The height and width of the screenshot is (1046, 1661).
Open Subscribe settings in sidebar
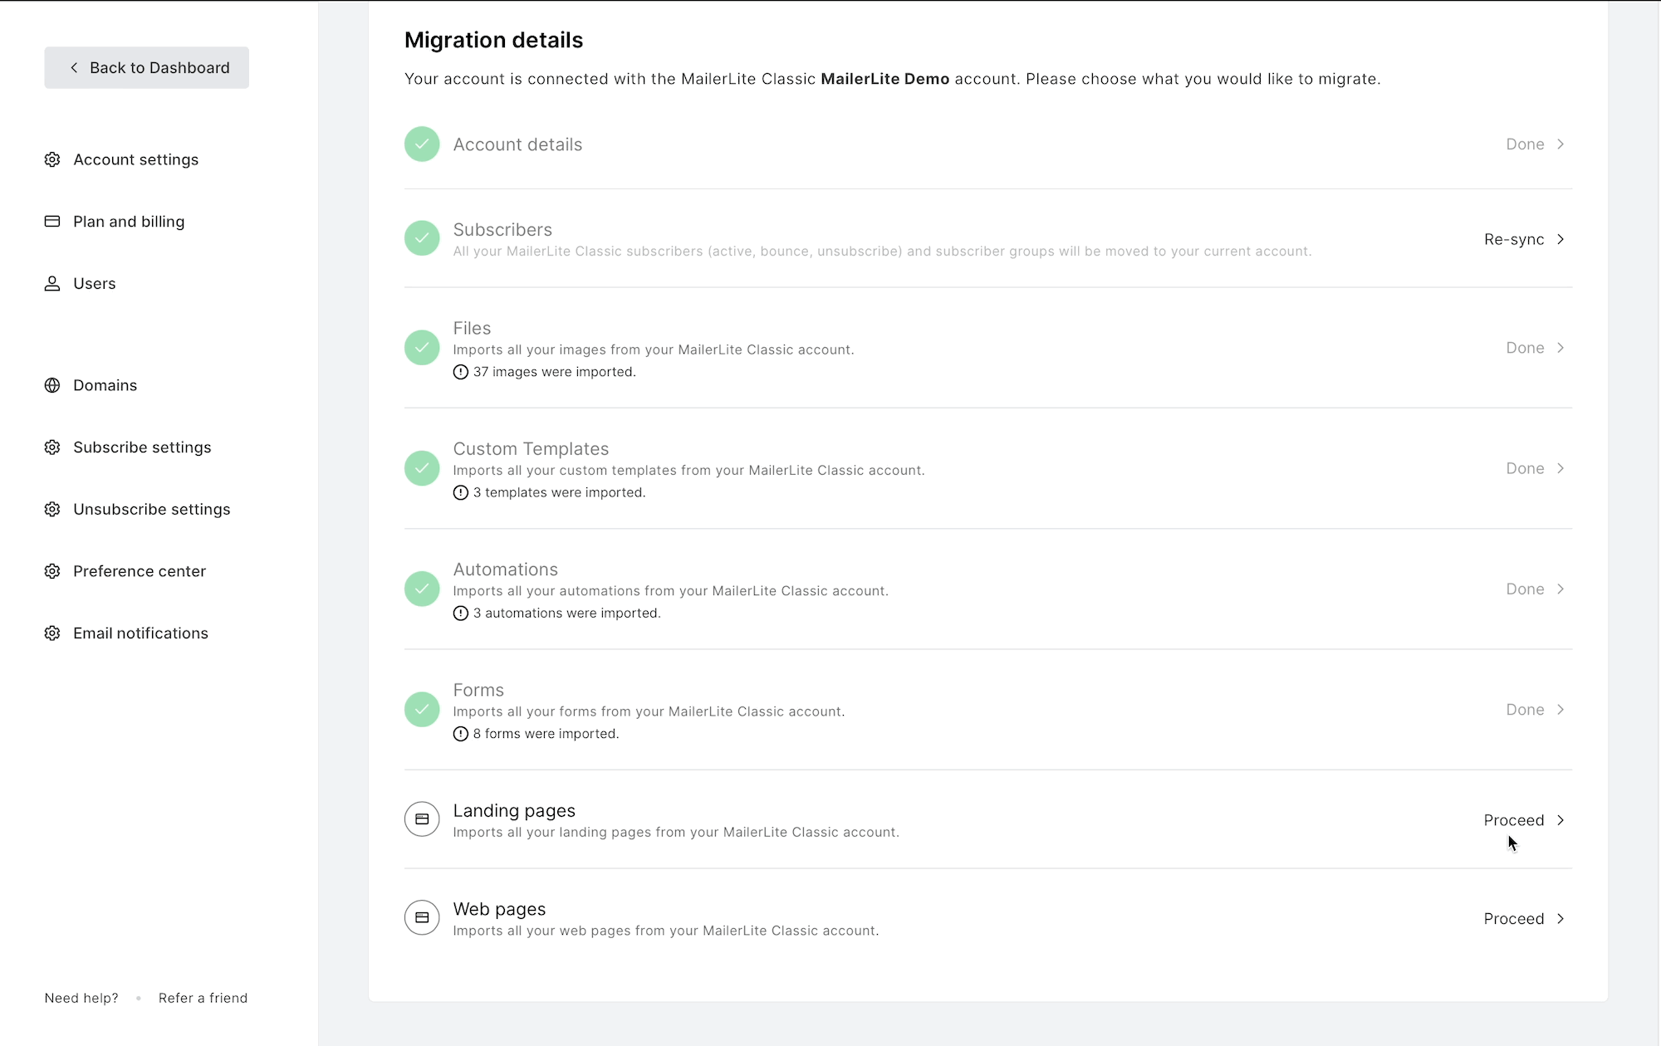coord(142,447)
